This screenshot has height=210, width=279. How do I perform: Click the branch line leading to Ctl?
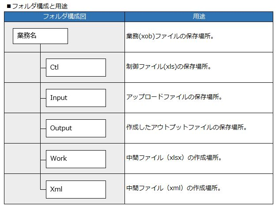[43, 68]
